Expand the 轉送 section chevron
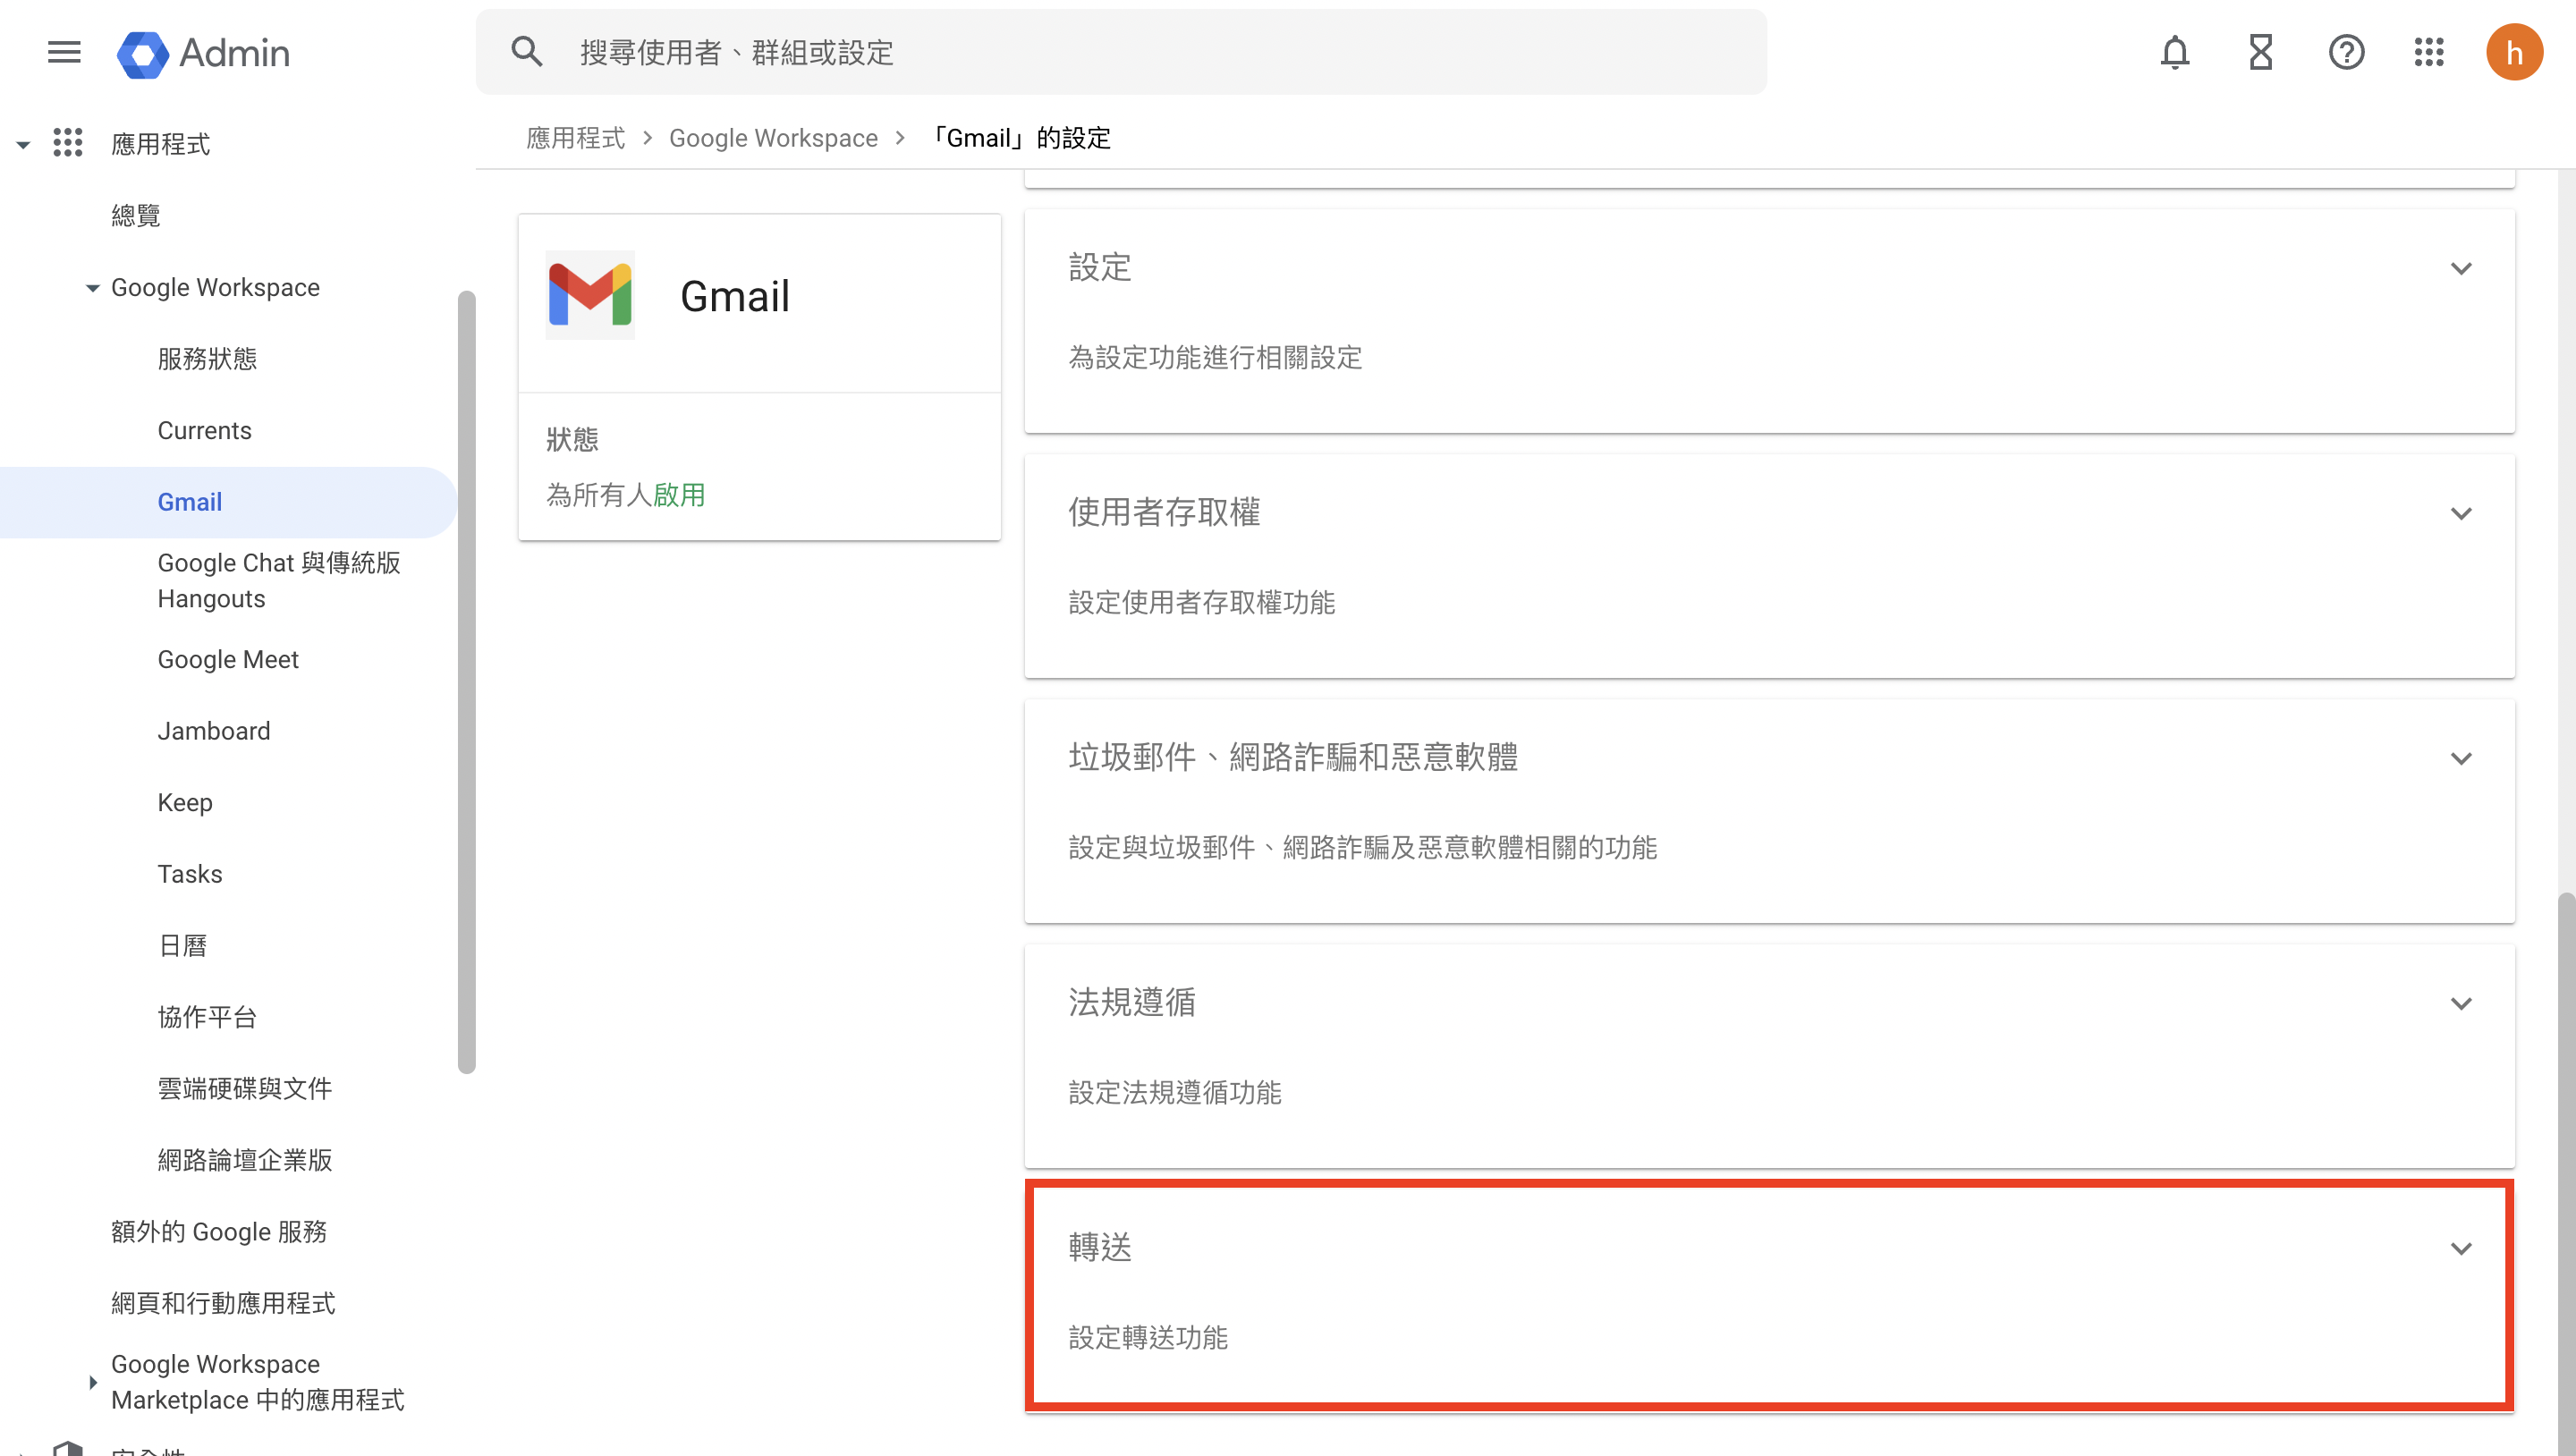Viewport: 2576px width, 1456px height. click(2461, 1248)
